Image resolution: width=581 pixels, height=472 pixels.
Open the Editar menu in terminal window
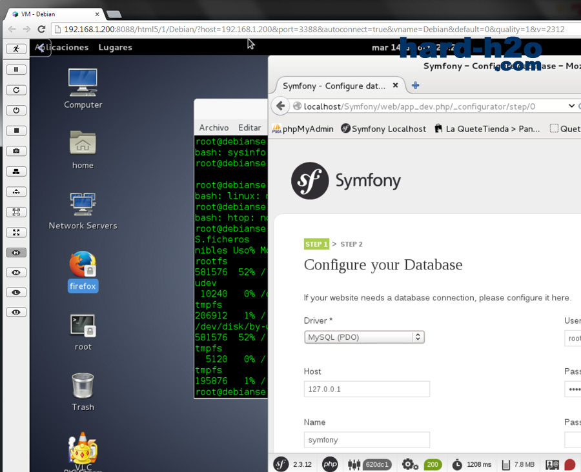(x=249, y=128)
